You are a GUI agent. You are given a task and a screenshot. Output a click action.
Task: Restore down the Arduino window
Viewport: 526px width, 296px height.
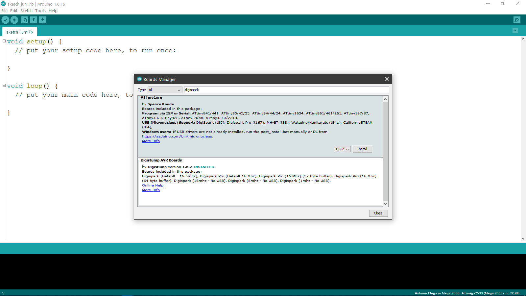click(503, 4)
